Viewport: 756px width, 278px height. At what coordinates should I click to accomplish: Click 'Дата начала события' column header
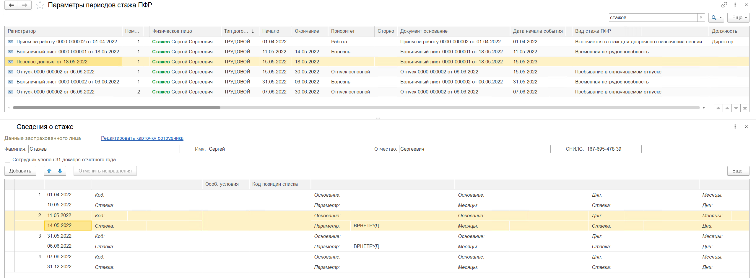[x=538, y=31]
